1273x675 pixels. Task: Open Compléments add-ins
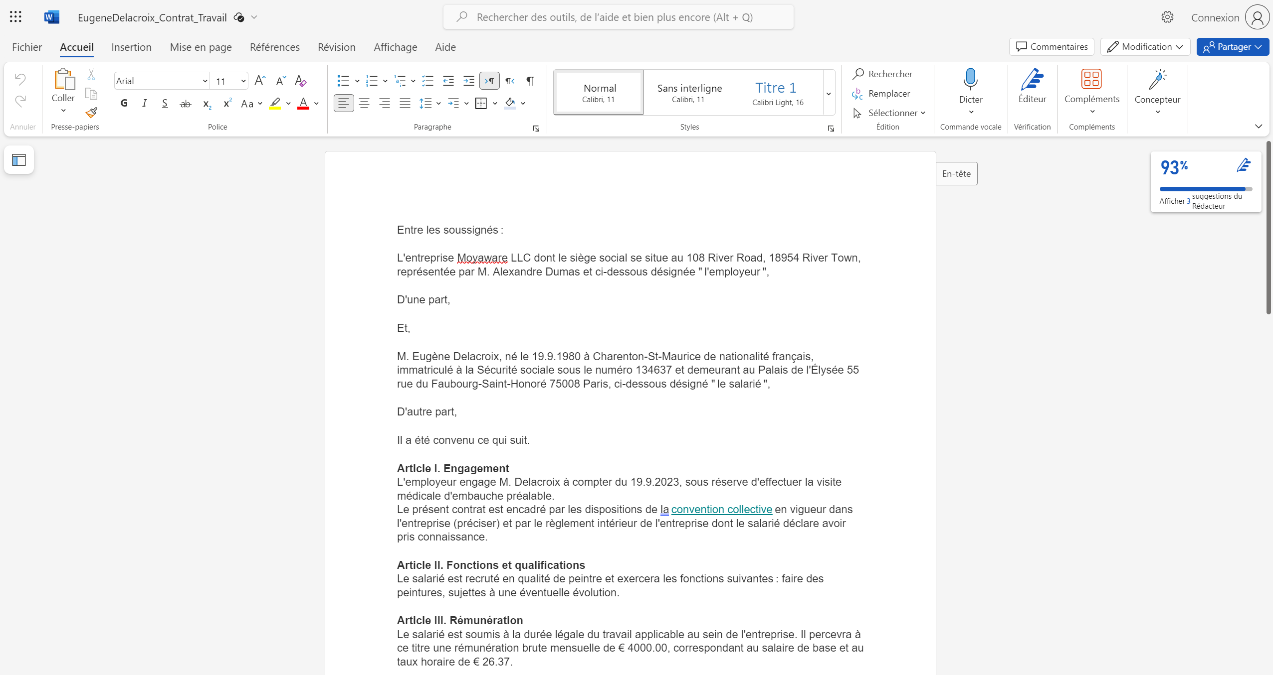pos(1091,90)
